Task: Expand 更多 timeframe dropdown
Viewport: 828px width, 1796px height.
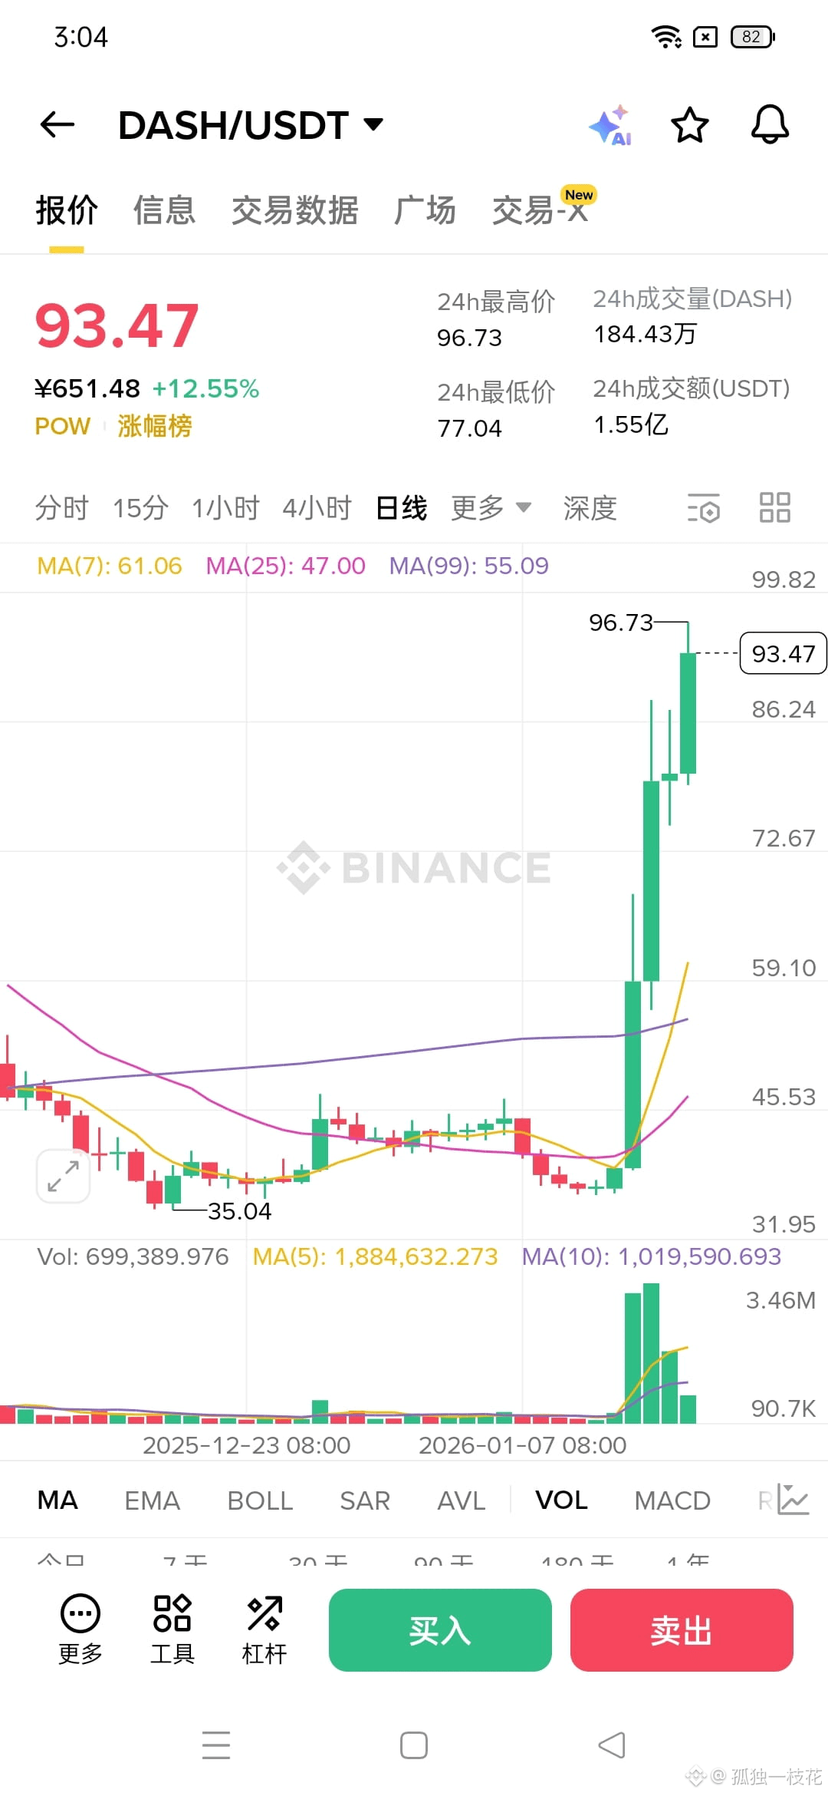Action: click(x=491, y=508)
